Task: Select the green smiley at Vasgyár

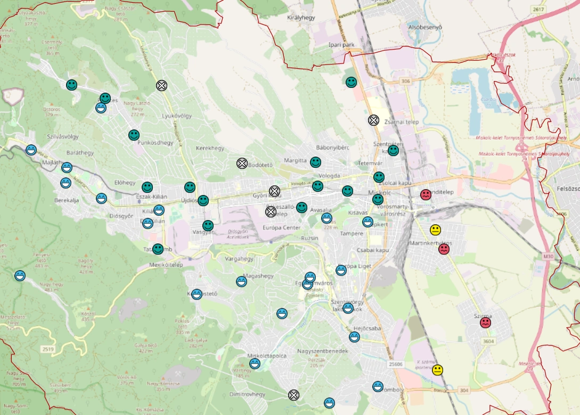Action: point(208,225)
